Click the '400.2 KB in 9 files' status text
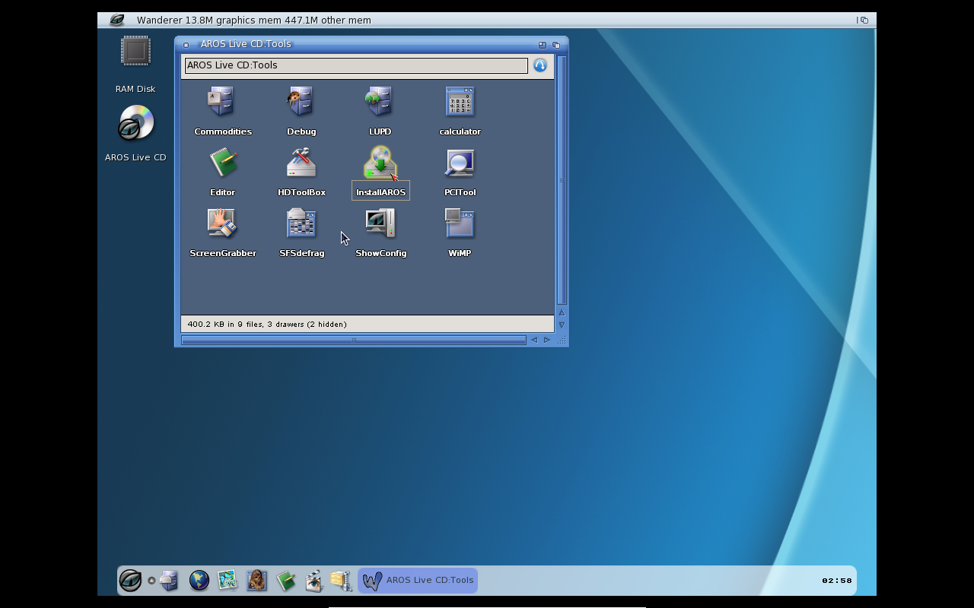This screenshot has height=608, width=974. (x=267, y=325)
